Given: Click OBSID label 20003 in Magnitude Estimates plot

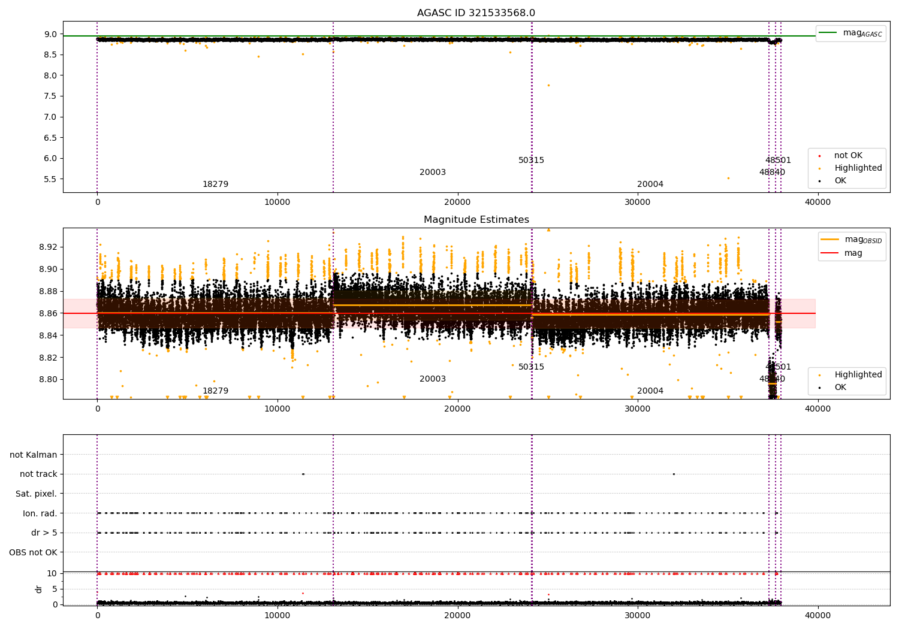Looking at the screenshot, I should [x=433, y=379].
